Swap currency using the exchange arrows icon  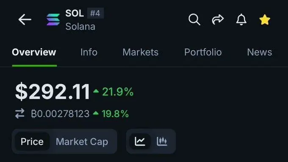click(19, 113)
